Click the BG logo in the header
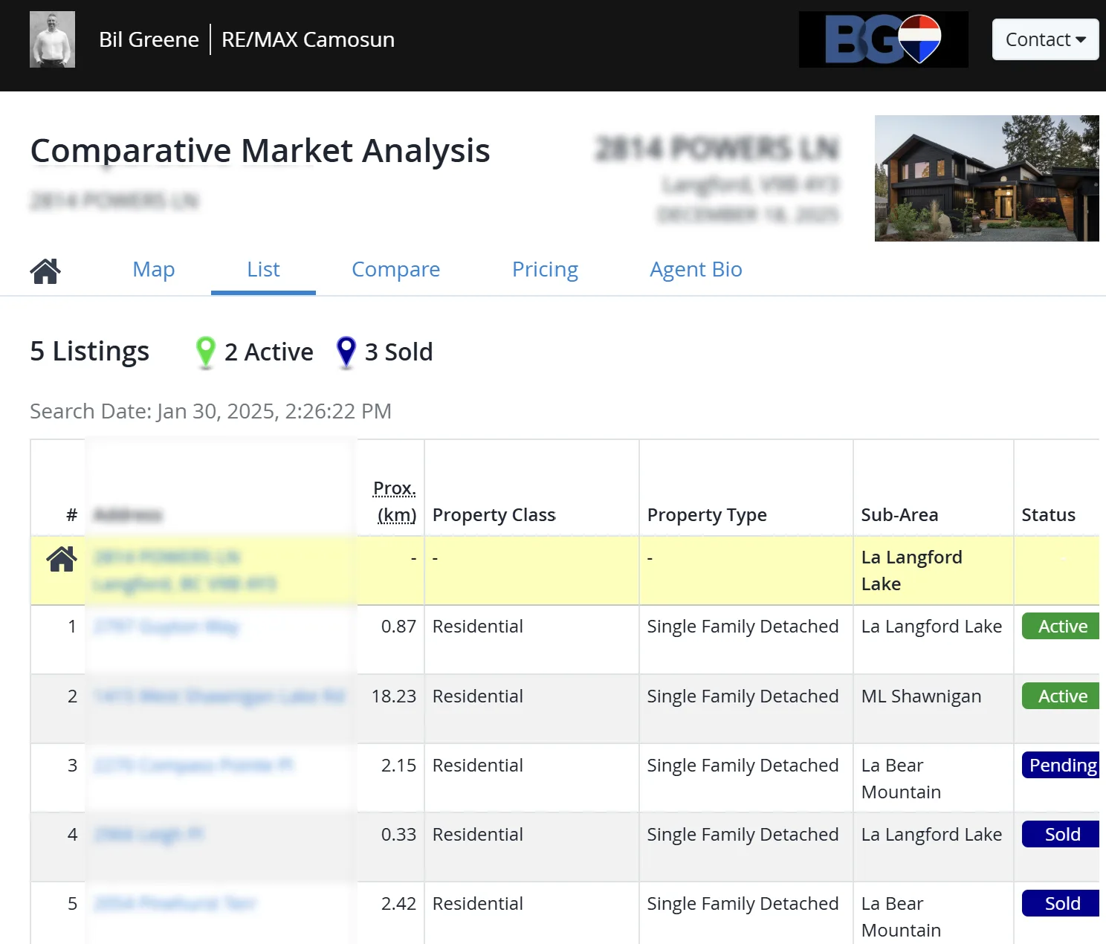 point(883,39)
